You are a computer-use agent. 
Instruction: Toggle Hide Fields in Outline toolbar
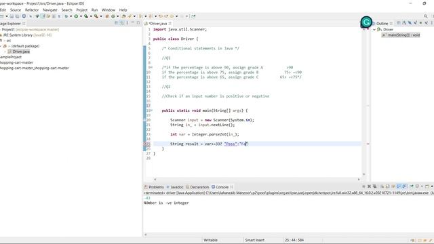click(x=410, y=23)
